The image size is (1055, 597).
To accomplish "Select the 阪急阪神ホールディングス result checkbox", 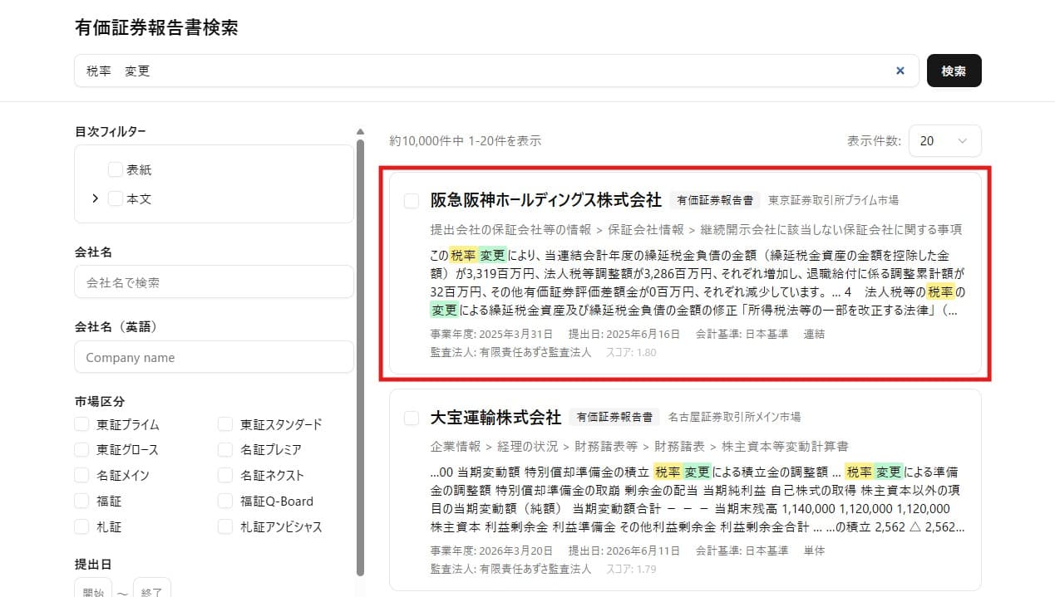I will 412,200.
